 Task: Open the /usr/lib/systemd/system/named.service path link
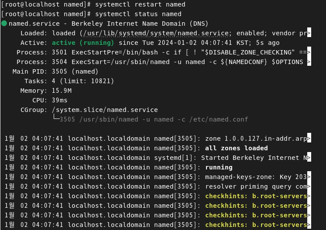(x=156, y=33)
